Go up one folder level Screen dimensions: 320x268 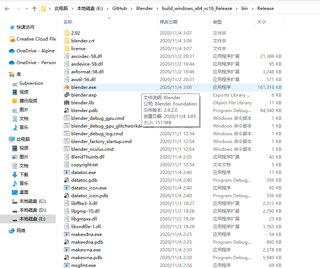point(34,9)
